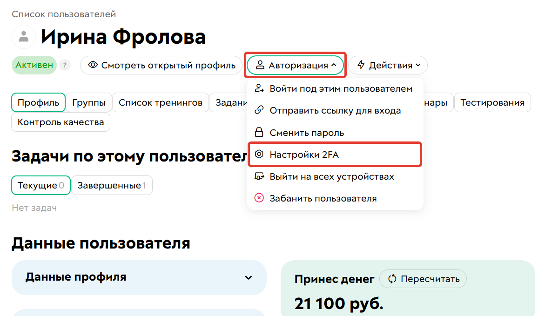Open the Действия dropdown menu
545x316 pixels.
pyautogui.click(x=388, y=65)
